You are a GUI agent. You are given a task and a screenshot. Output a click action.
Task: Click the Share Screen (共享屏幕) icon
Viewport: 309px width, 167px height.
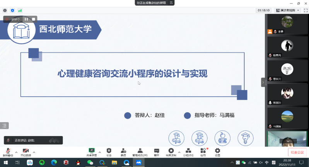pyautogui.click(x=92, y=152)
